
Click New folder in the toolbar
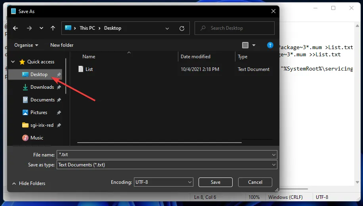pyautogui.click(x=62, y=45)
